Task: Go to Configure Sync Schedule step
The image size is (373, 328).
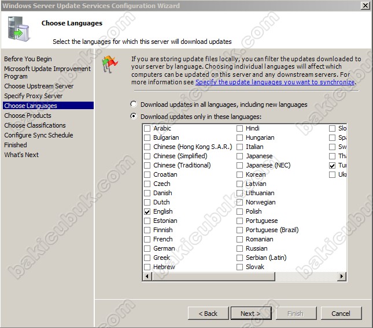Action: point(39,135)
